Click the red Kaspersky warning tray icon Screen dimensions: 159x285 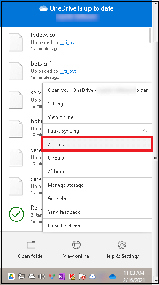click(x=72, y=277)
